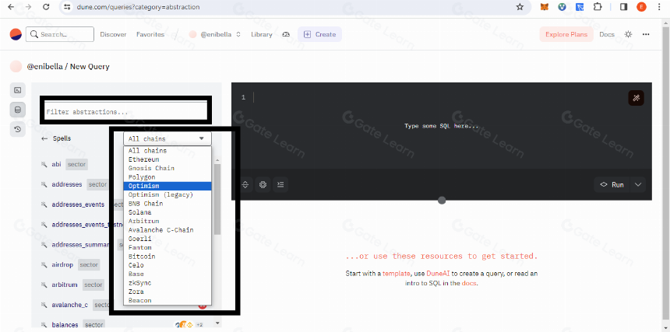Choose Gnosis Chain from the list
Image resolution: width=670 pixels, height=332 pixels.
click(167, 168)
